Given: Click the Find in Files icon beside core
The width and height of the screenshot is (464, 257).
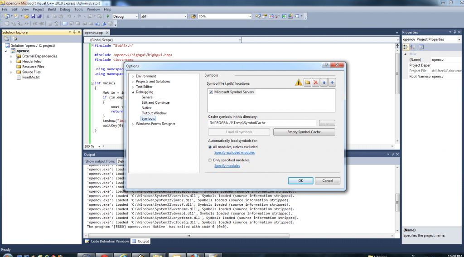Looking at the screenshot, I should (193, 16).
